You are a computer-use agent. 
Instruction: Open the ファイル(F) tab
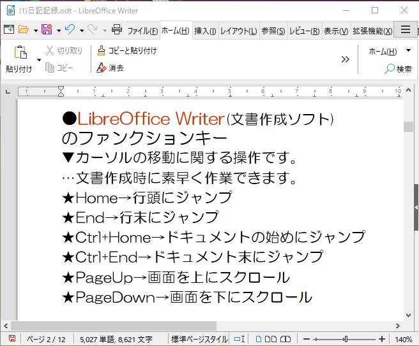tap(142, 31)
